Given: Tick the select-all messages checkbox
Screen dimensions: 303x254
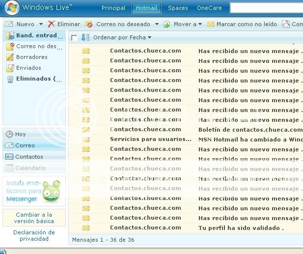Looking at the screenshot, I should pyautogui.click(x=74, y=38).
